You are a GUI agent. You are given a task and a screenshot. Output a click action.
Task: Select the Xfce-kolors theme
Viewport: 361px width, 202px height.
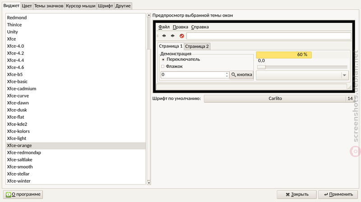[76, 131]
